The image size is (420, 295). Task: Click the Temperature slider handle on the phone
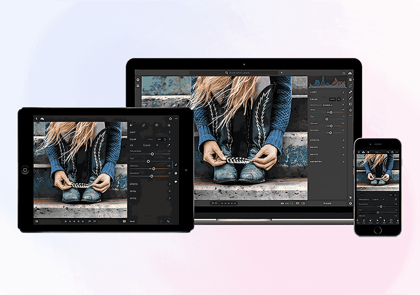381,206
